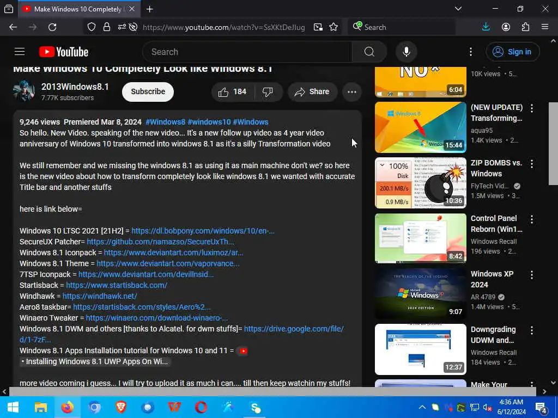
Task: Go to YouTube home via logo
Action: point(64,52)
